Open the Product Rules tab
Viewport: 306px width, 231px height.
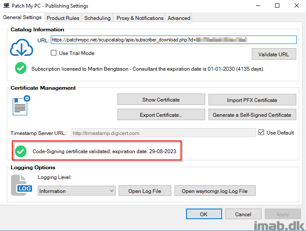tap(63, 18)
